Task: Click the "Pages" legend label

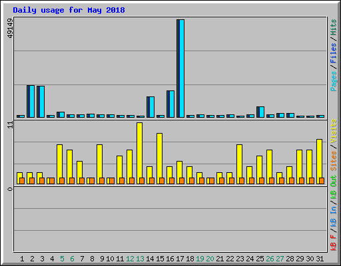Action: [x=334, y=81]
